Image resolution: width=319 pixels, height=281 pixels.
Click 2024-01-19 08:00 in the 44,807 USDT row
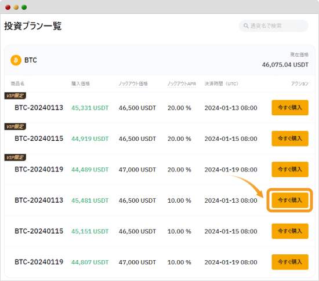pos(231,262)
